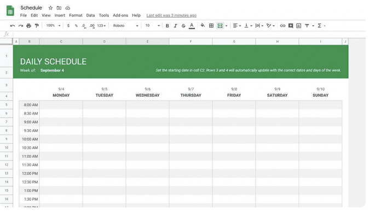
Task: Open more number formats 123 dropdown
Action: click(101, 26)
